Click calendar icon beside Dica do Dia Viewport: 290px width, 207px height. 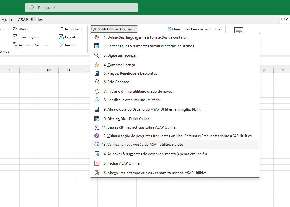tap(97, 119)
